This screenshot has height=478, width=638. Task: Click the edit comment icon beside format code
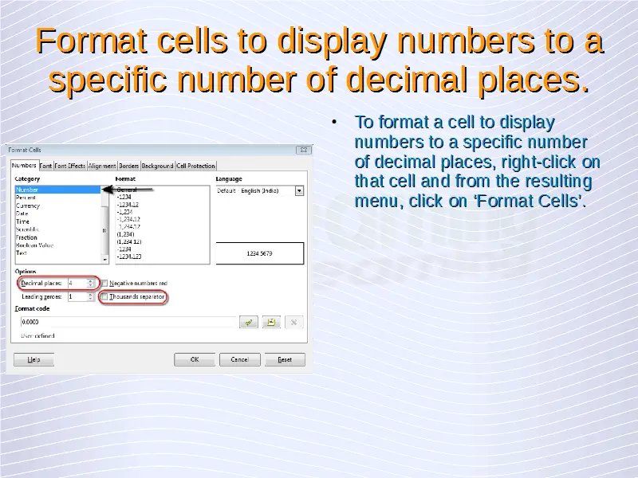pos(271,322)
